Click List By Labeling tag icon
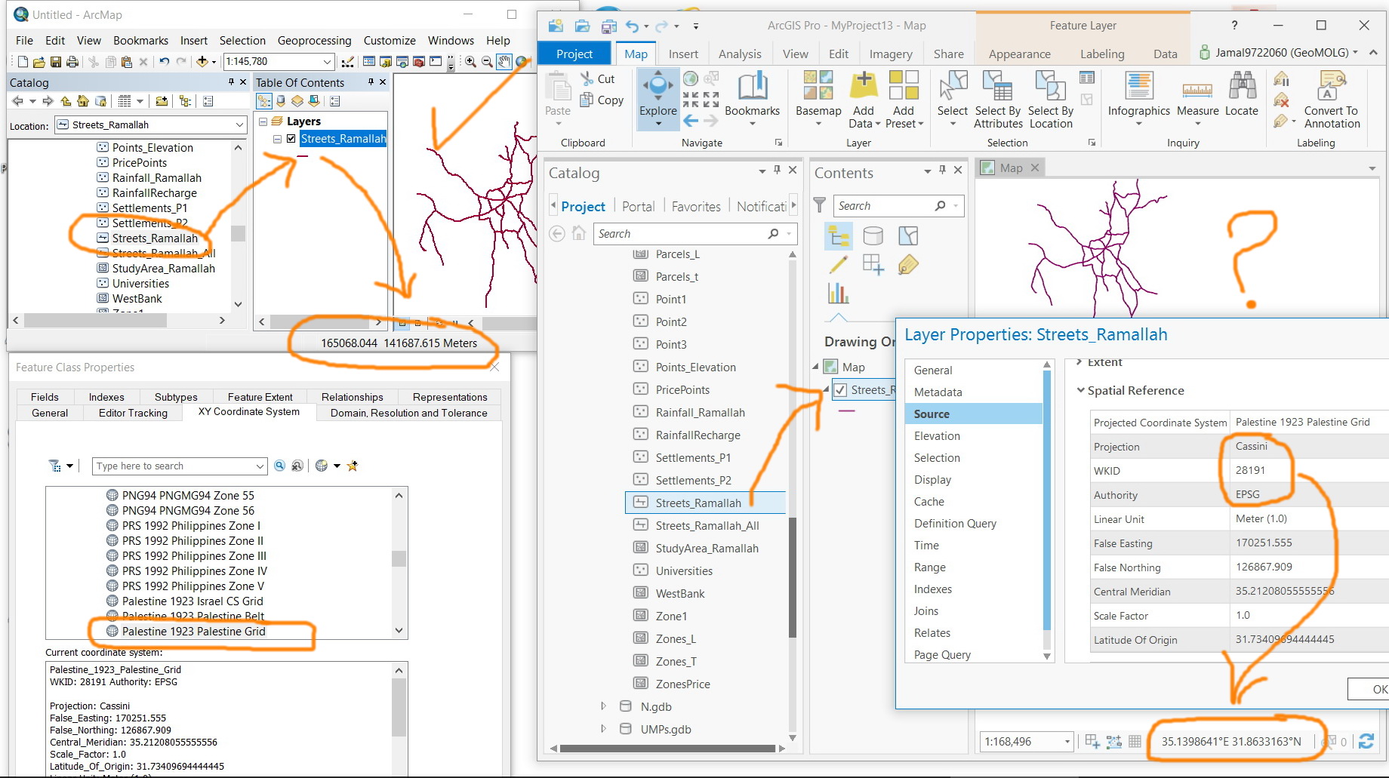This screenshot has height=778, width=1389. (x=908, y=265)
